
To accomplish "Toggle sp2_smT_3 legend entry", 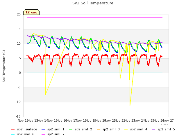I will (108, 129).
